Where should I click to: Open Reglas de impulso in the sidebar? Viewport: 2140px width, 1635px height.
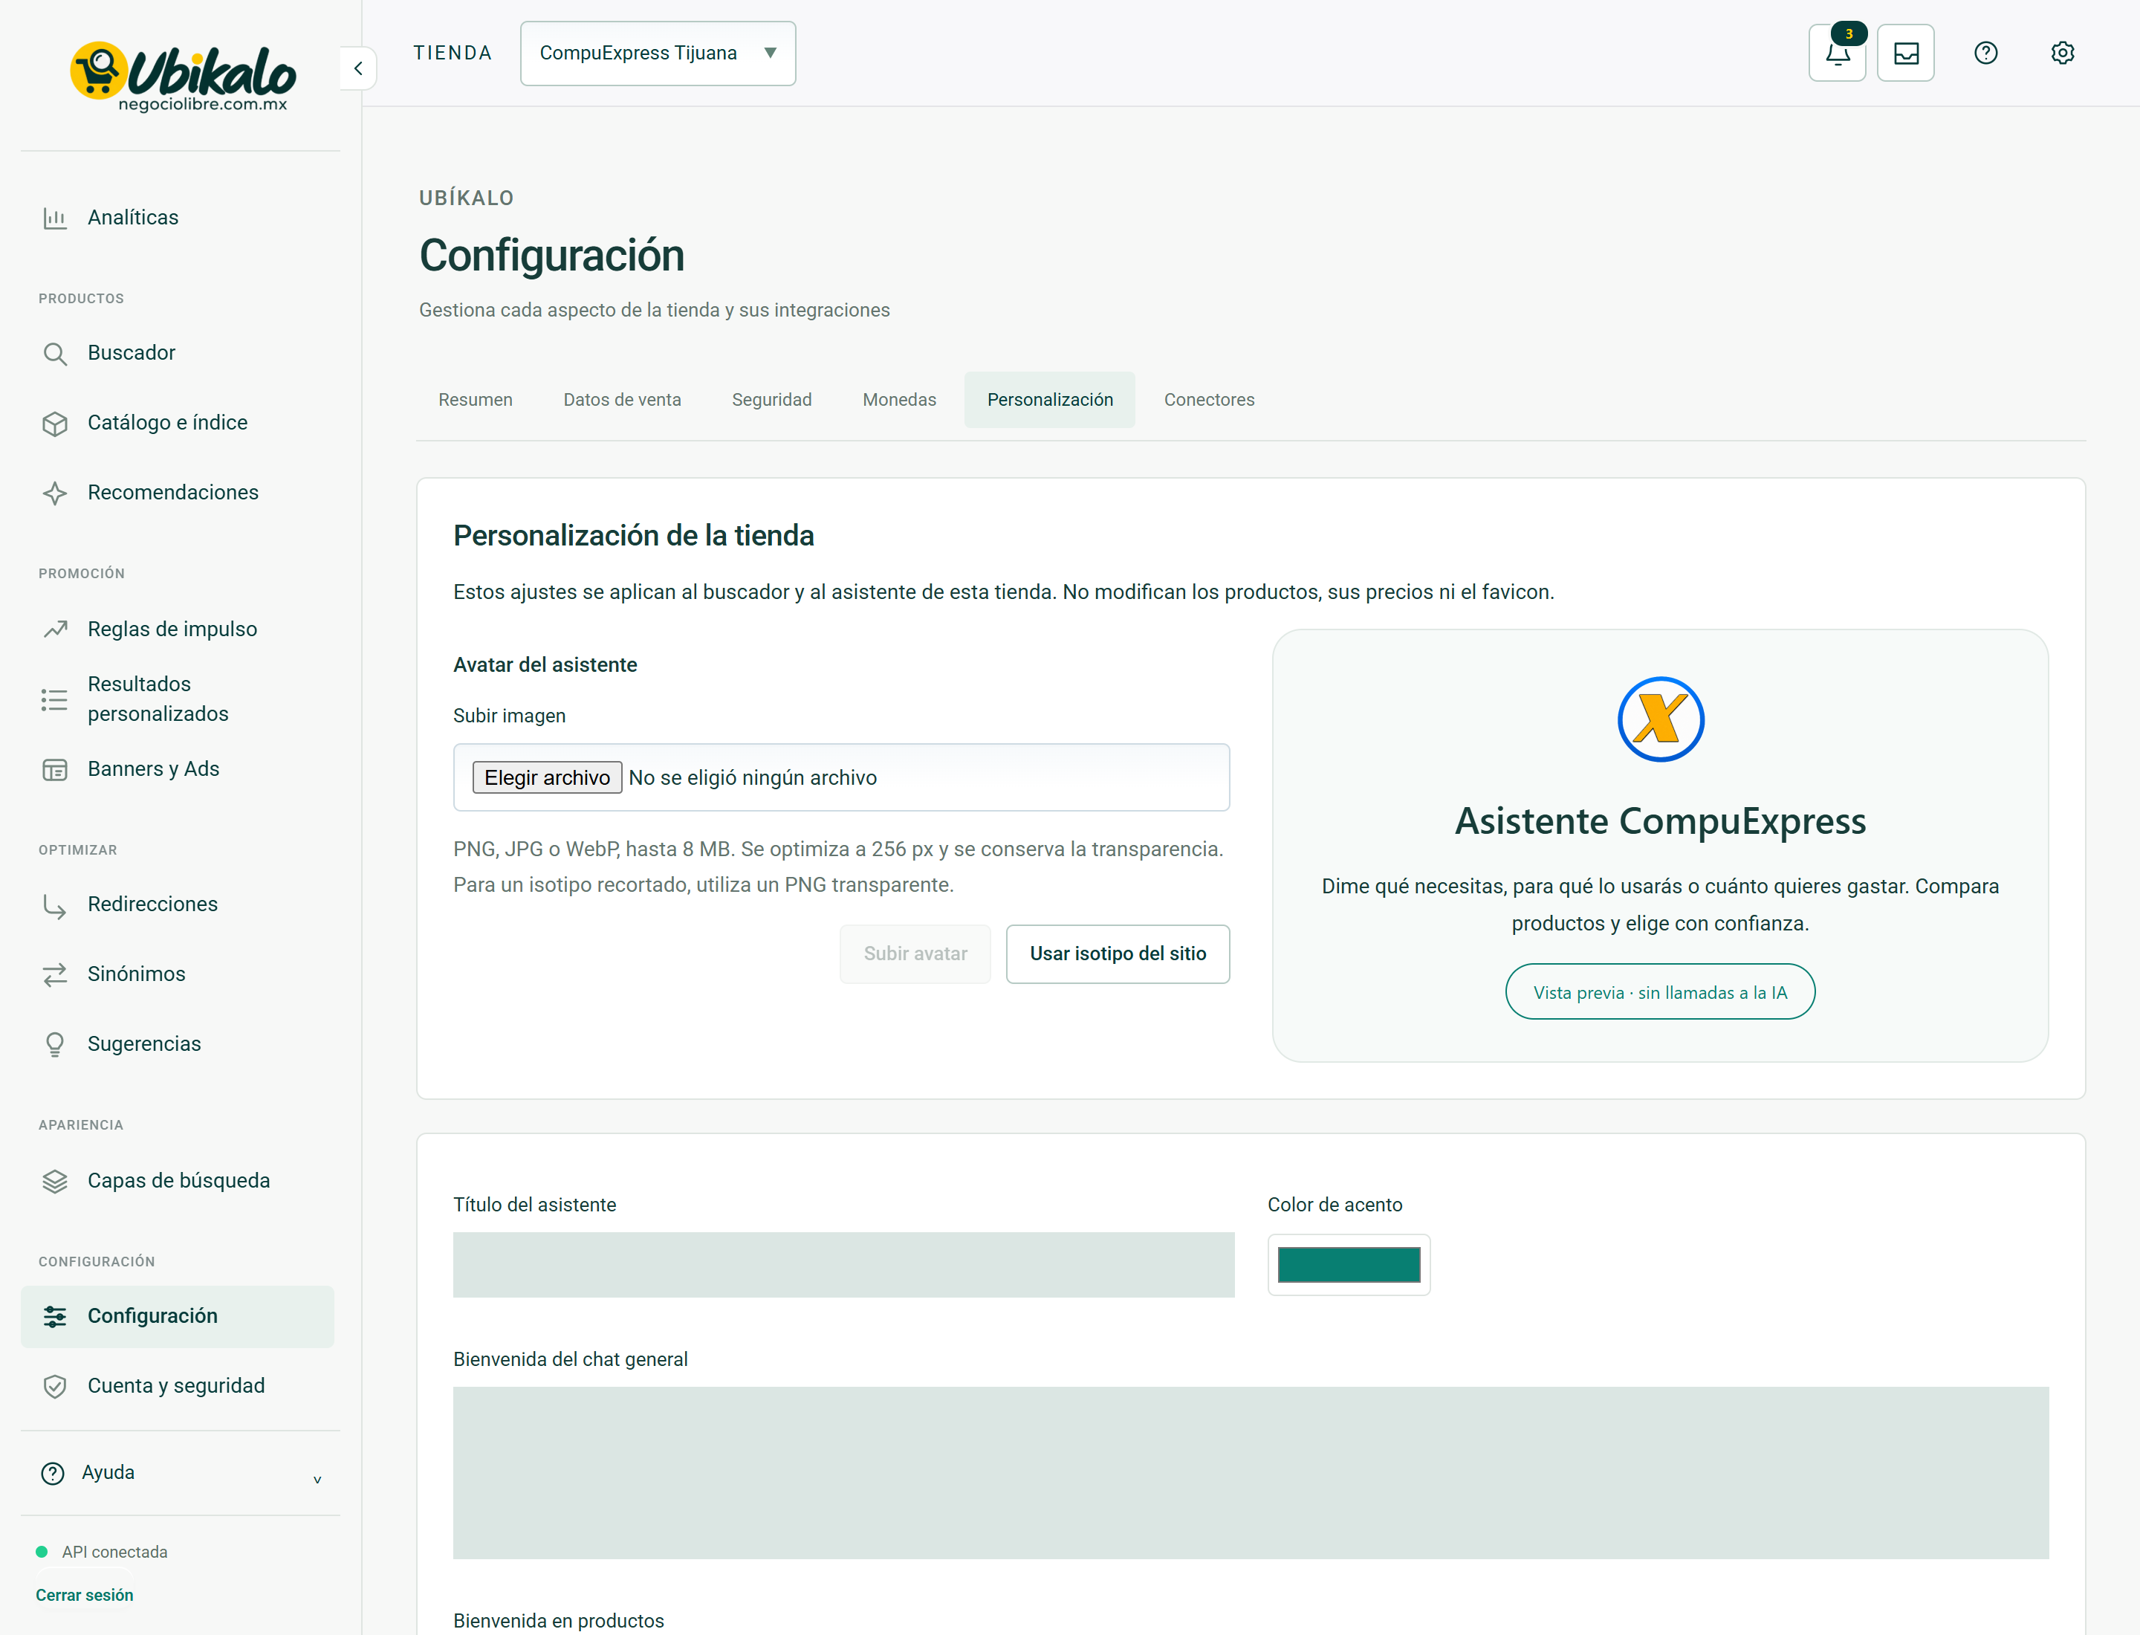point(177,629)
